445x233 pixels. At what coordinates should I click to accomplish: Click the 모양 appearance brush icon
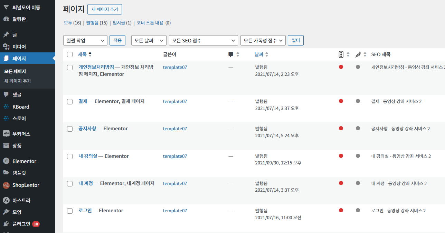6,212
